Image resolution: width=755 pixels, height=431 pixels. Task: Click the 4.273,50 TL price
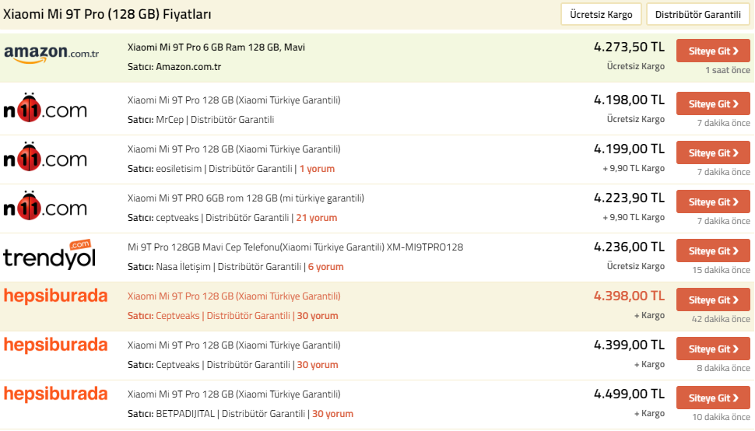pos(629,47)
